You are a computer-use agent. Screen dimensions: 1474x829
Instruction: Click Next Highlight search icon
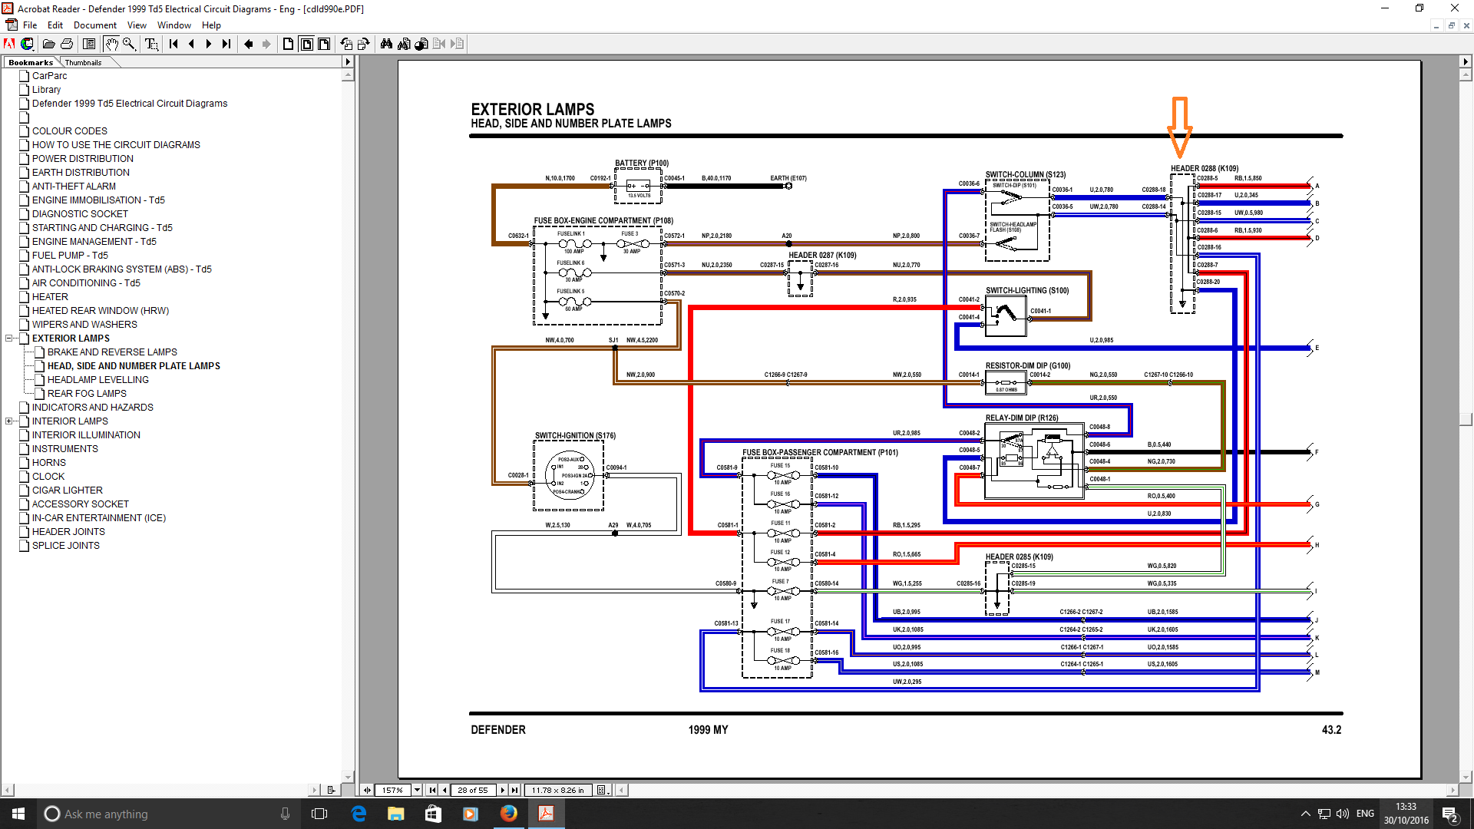(x=457, y=44)
